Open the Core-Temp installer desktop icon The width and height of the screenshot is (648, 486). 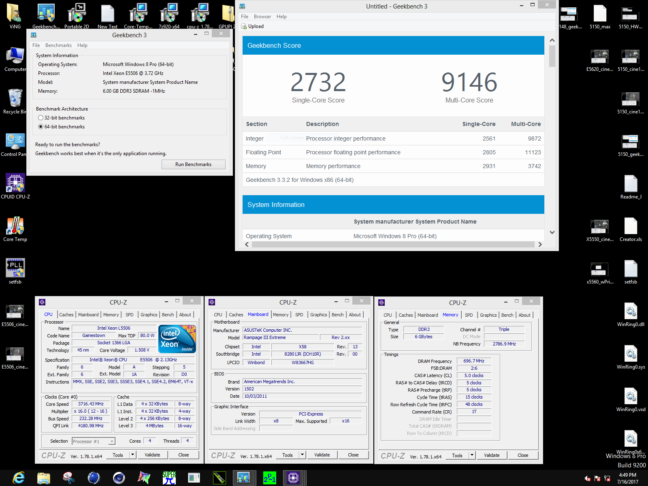138,15
